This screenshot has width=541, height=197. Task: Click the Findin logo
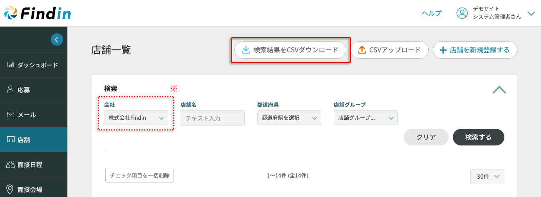[x=37, y=13]
